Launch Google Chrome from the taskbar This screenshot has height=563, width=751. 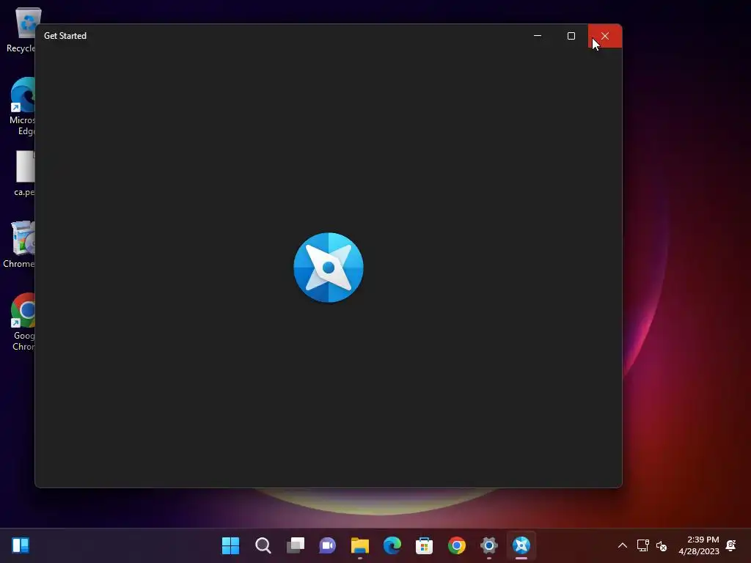coord(457,545)
